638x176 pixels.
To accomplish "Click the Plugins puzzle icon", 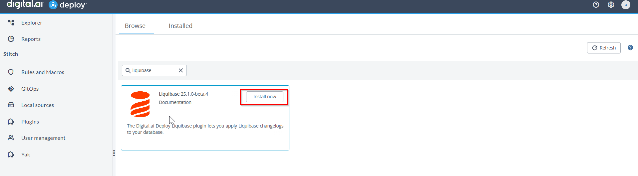I will pyautogui.click(x=11, y=122).
